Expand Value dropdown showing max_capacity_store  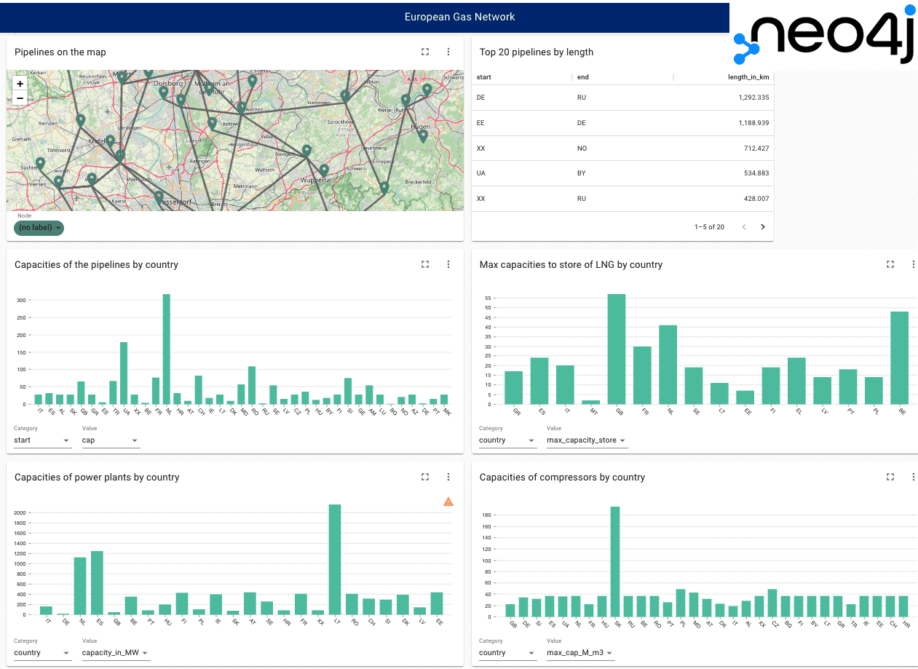[586, 440]
